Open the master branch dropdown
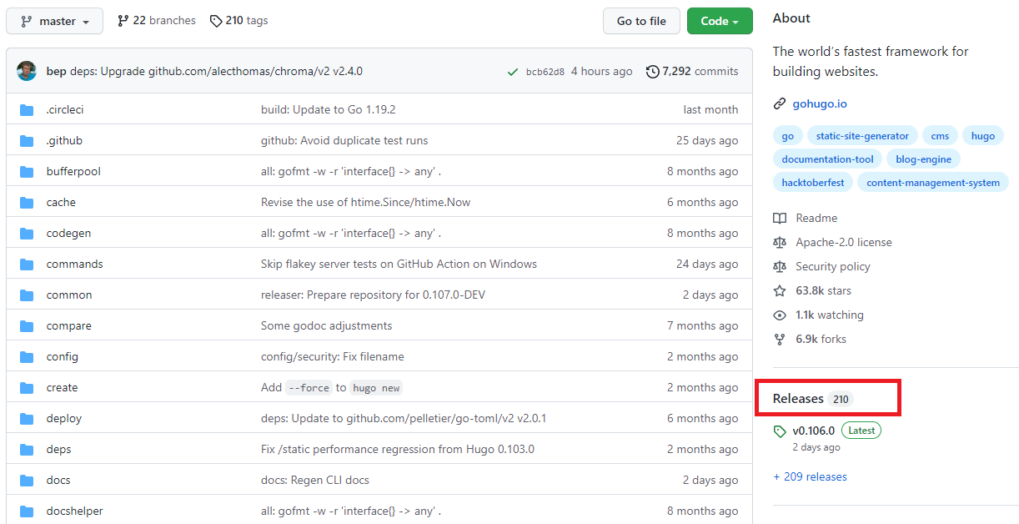This screenshot has height=524, width=1019. 54,21
